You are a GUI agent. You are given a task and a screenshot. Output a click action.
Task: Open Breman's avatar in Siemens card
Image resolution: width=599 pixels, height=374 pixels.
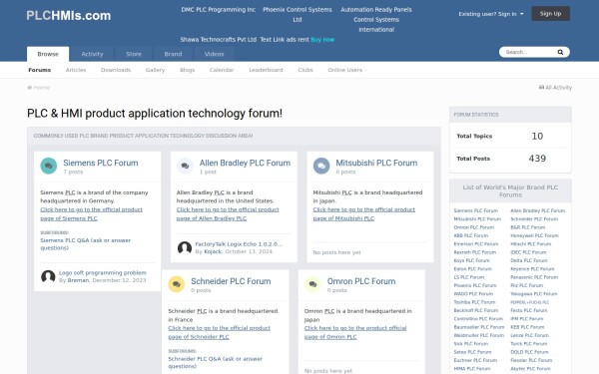point(48,276)
